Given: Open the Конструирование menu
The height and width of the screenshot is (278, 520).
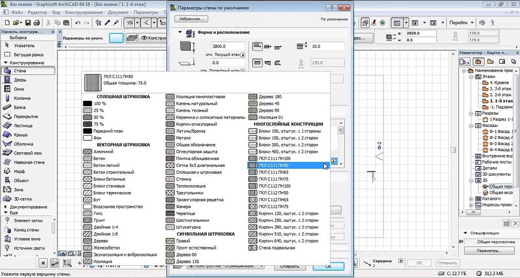Looking at the screenshot, I should (x=84, y=12).
